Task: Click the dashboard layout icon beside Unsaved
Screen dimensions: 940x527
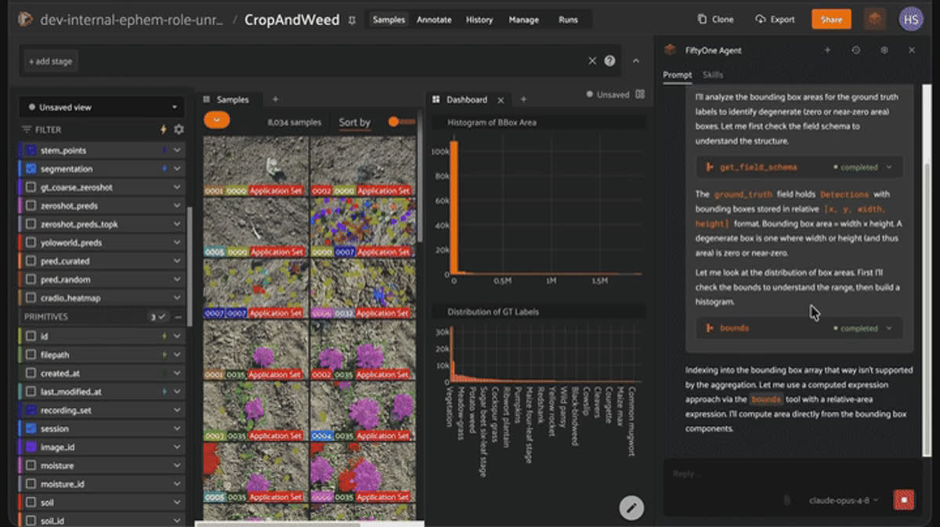Action: coord(640,94)
